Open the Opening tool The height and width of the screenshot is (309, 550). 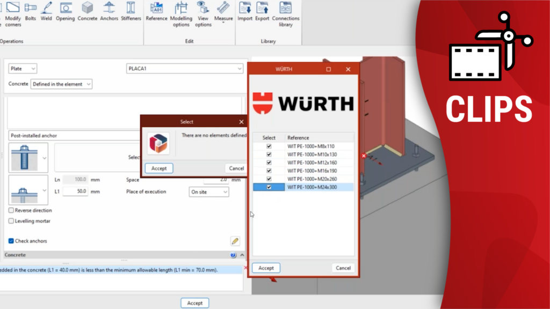(66, 11)
